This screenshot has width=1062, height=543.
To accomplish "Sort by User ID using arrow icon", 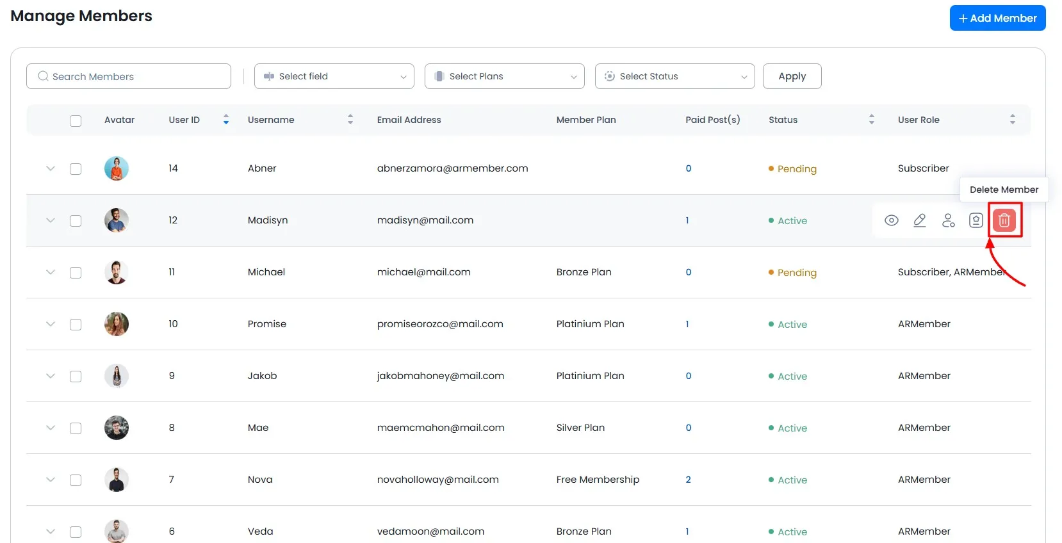I will pyautogui.click(x=226, y=120).
